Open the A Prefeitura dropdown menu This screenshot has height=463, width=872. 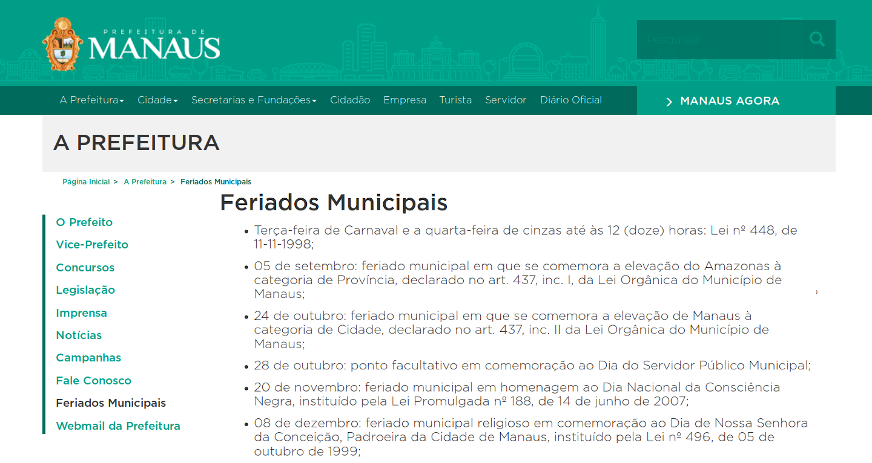[92, 100]
